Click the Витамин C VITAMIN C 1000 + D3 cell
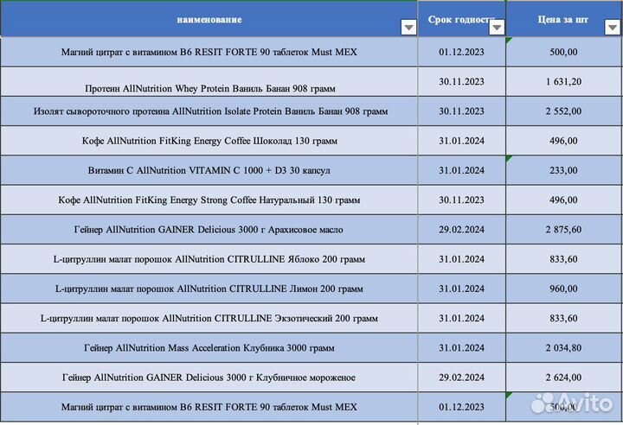This screenshot has height=425, width=623. [209, 170]
